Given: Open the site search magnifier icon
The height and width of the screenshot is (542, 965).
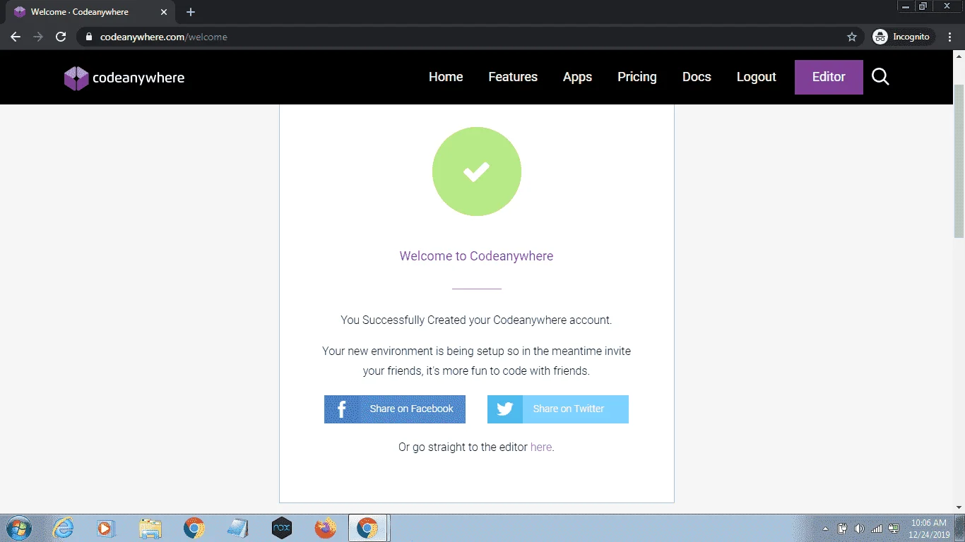Looking at the screenshot, I should tap(880, 77).
